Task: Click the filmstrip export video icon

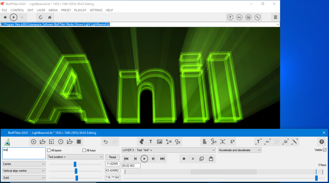Action: [x=79, y=142]
